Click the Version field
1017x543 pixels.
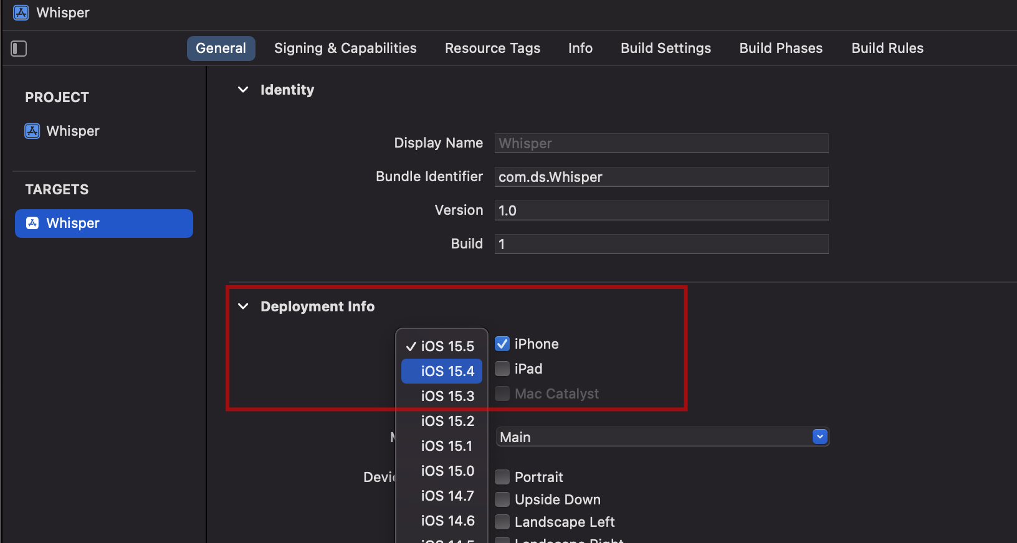tap(662, 210)
